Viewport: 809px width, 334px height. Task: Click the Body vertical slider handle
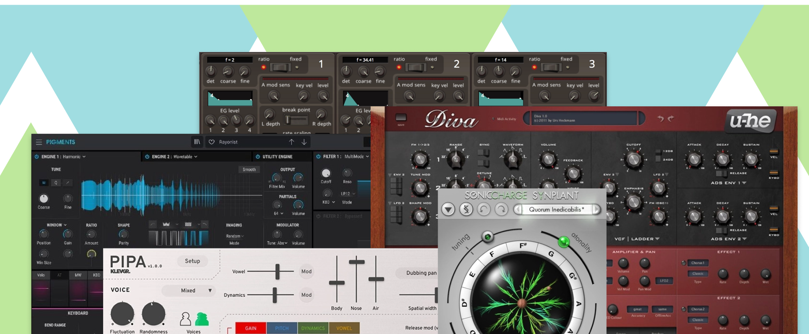tap(337, 283)
